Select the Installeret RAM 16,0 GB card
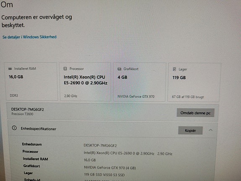241x181 pixels. tap(31, 81)
